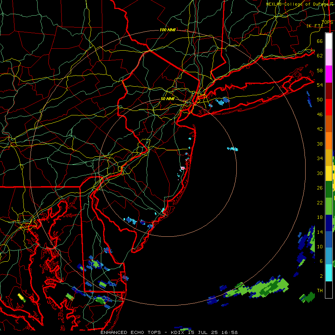The width and height of the screenshot is (335, 335).
Task: Click the "TH" legend label
Action: point(320,290)
